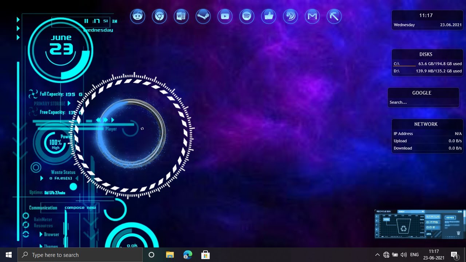Click the battery tray icon
The image size is (466, 262).
coord(395,255)
